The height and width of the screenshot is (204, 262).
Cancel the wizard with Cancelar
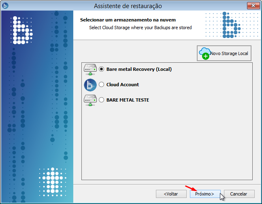coord(239,194)
